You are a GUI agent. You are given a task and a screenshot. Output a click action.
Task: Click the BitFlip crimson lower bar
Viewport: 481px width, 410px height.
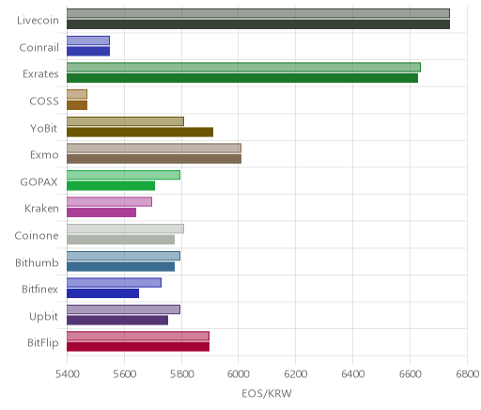pyautogui.click(x=138, y=347)
